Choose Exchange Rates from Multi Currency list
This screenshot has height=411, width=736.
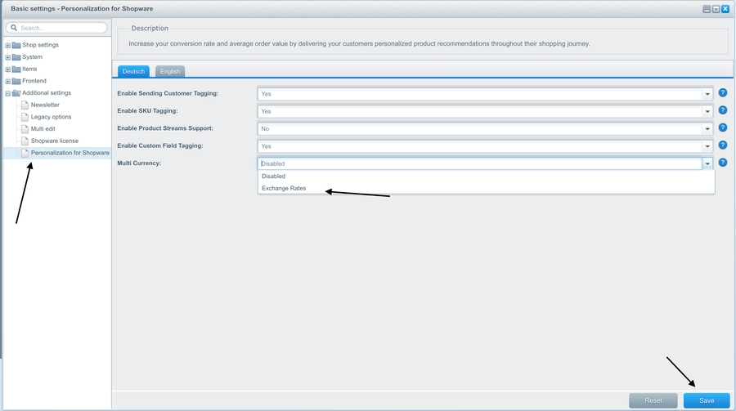(284, 189)
